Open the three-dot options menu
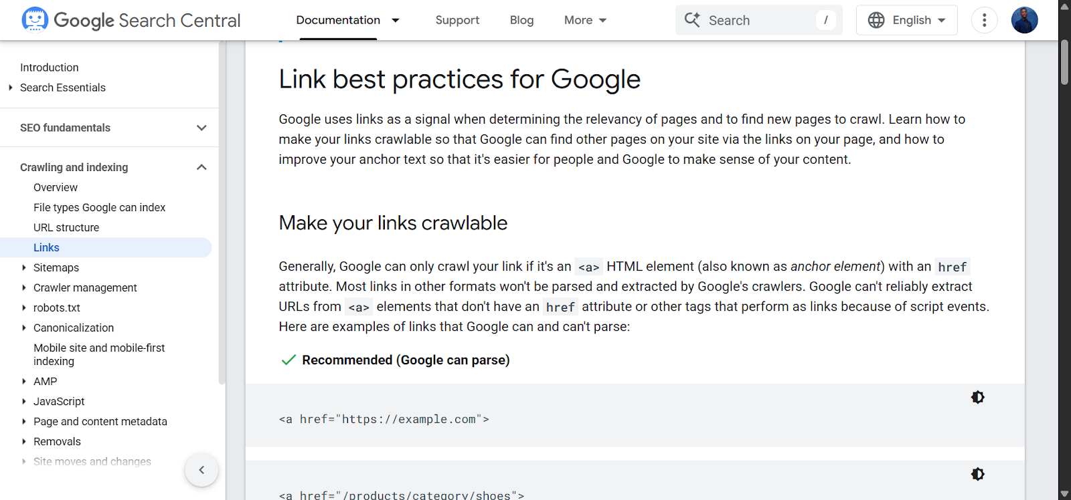 pyautogui.click(x=984, y=20)
